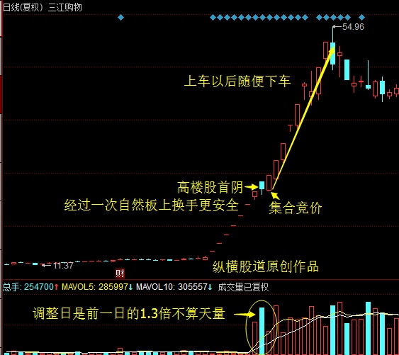This screenshot has height=355, width=399.
Task: Click the 总手: 254700 volume readout
Action: pos(28,287)
